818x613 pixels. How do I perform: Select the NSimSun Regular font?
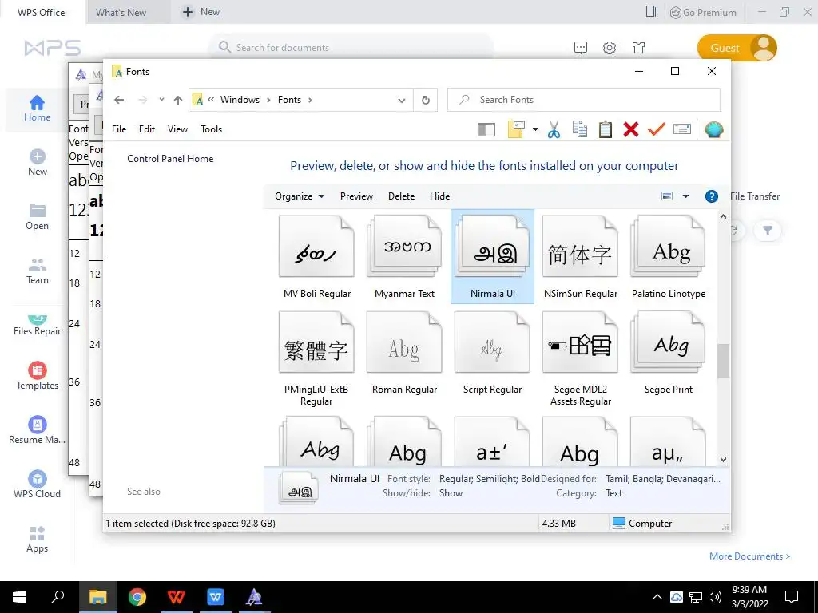pos(580,256)
